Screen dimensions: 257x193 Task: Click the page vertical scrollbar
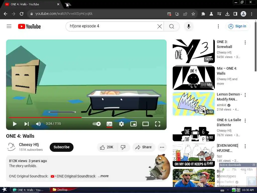tap(255, 47)
